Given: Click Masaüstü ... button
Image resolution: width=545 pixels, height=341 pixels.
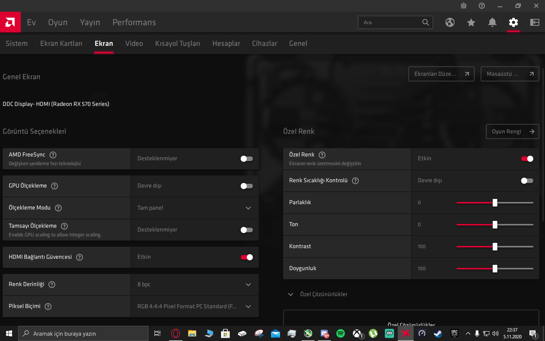Looking at the screenshot, I should [x=510, y=74].
